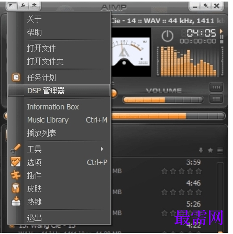This screenshot has height=234, width=233.
Task: Click the power button icon
Action: tap(168, 36)
